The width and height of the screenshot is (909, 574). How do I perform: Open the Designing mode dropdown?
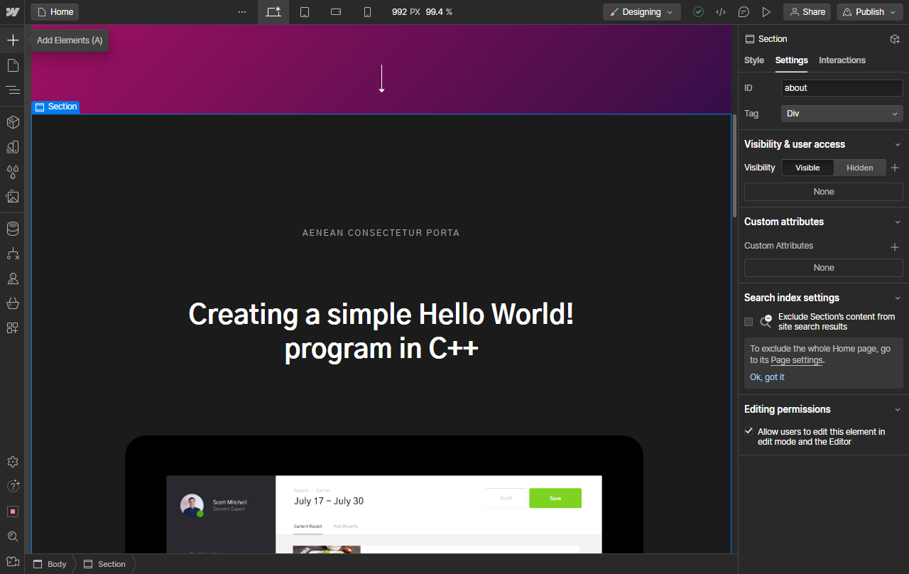(642, 12)
